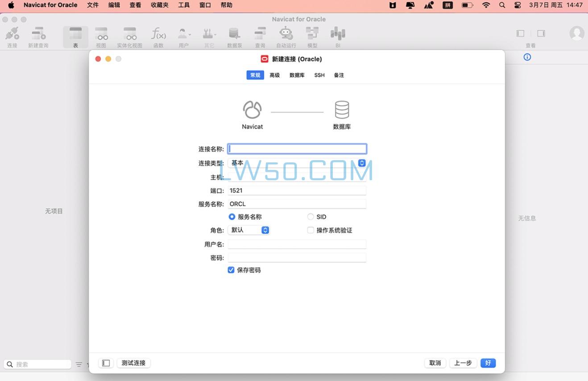This screenshot has width=588, height=381.
Task: Open New Query from the toolbar
Action: [x=38, y=34]
